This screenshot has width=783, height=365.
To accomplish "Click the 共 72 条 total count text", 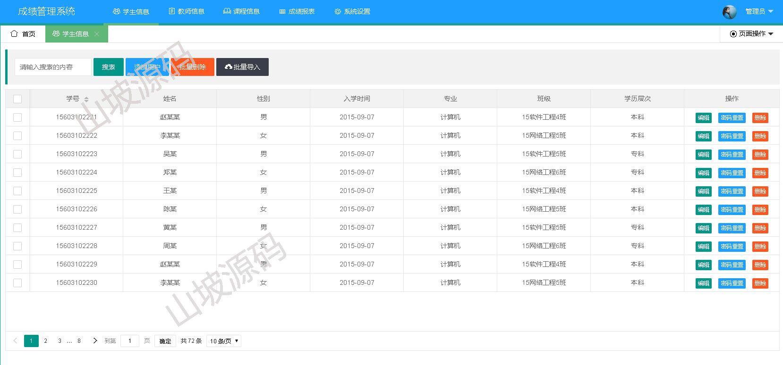I will [191, 341].
